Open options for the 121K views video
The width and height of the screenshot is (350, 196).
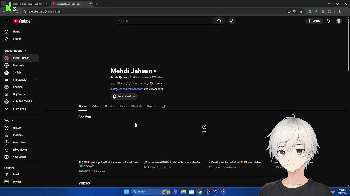tap(271, 162)
